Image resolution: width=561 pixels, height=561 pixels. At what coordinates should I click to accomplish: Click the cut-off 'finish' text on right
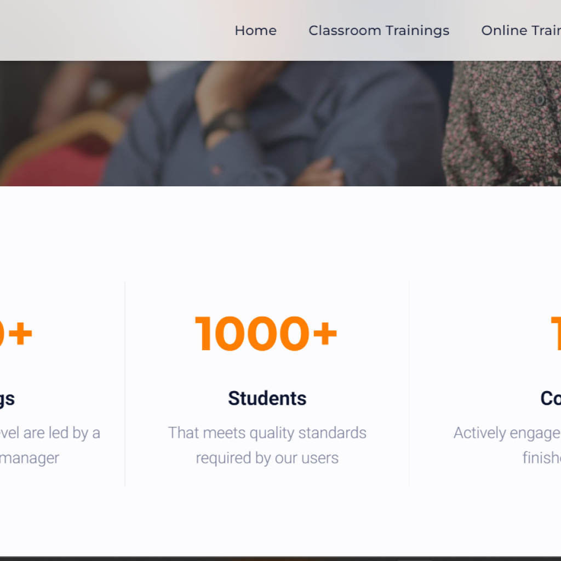[x=542, y=457]
